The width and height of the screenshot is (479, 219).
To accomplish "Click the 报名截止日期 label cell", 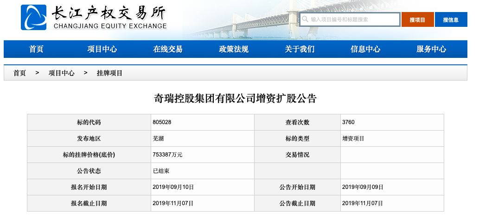I will (89, 203).
